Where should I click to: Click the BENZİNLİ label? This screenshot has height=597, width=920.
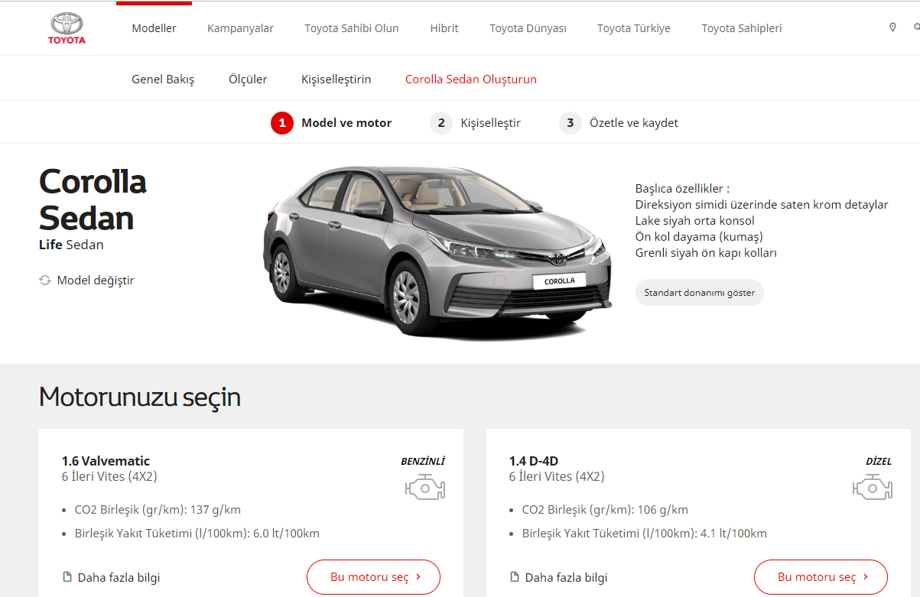tap(423, 461)
